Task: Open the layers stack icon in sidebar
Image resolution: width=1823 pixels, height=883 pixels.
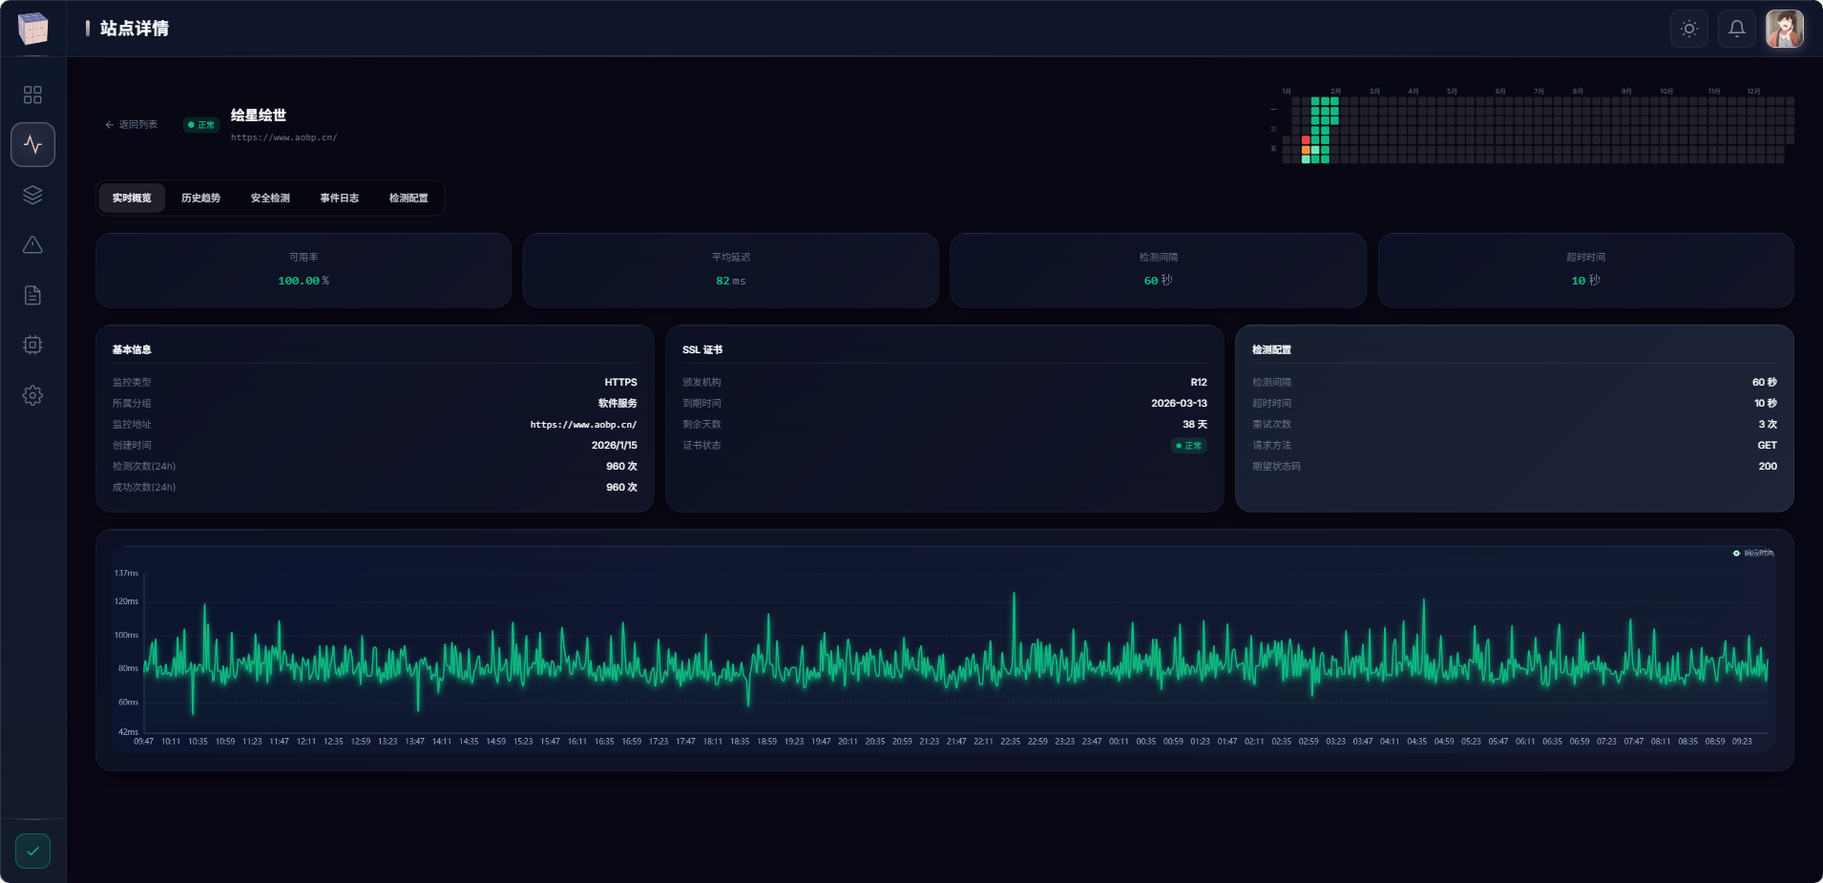Action: (32, 195)
